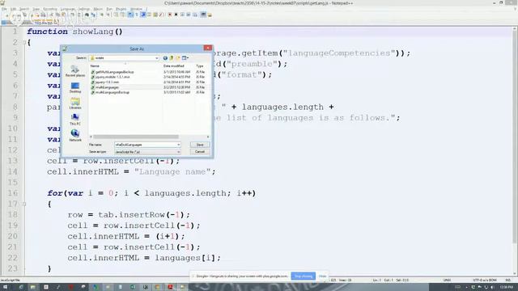Open the File menu in Notepad++
Screen dimensions: 518x291
pyautogui.click(x=4, y=9)
